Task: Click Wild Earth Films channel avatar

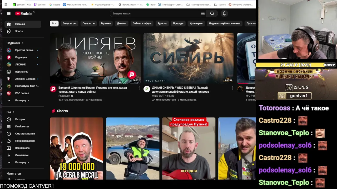Action: (147, 89)
